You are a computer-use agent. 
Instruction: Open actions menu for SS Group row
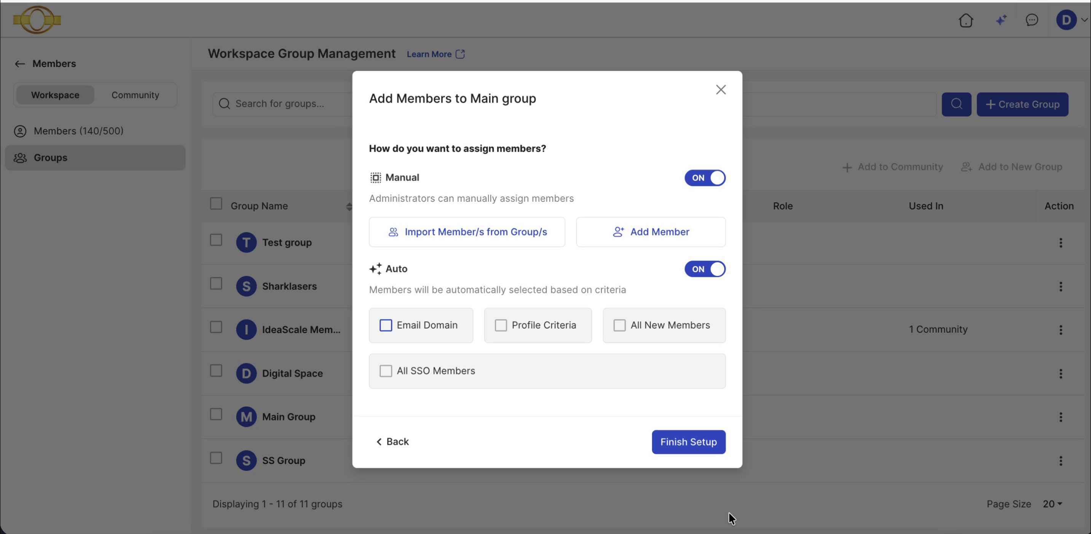point(1061,461)
